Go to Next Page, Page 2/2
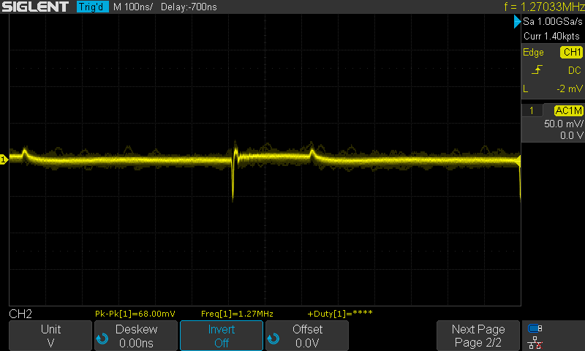 point(478,336)
